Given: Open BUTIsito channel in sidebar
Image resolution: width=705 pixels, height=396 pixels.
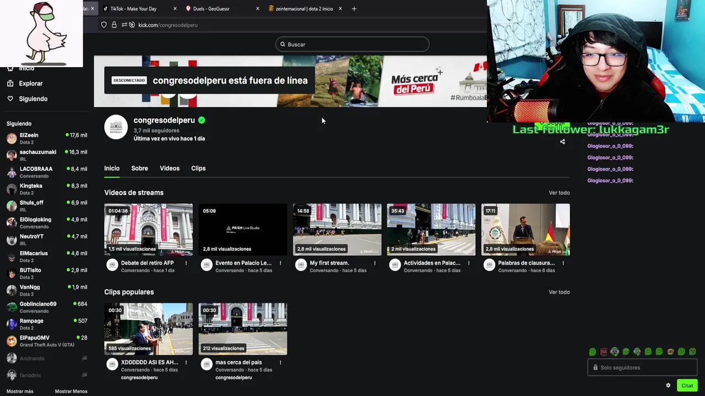Looking at the screenshot, I should (47, 273).
